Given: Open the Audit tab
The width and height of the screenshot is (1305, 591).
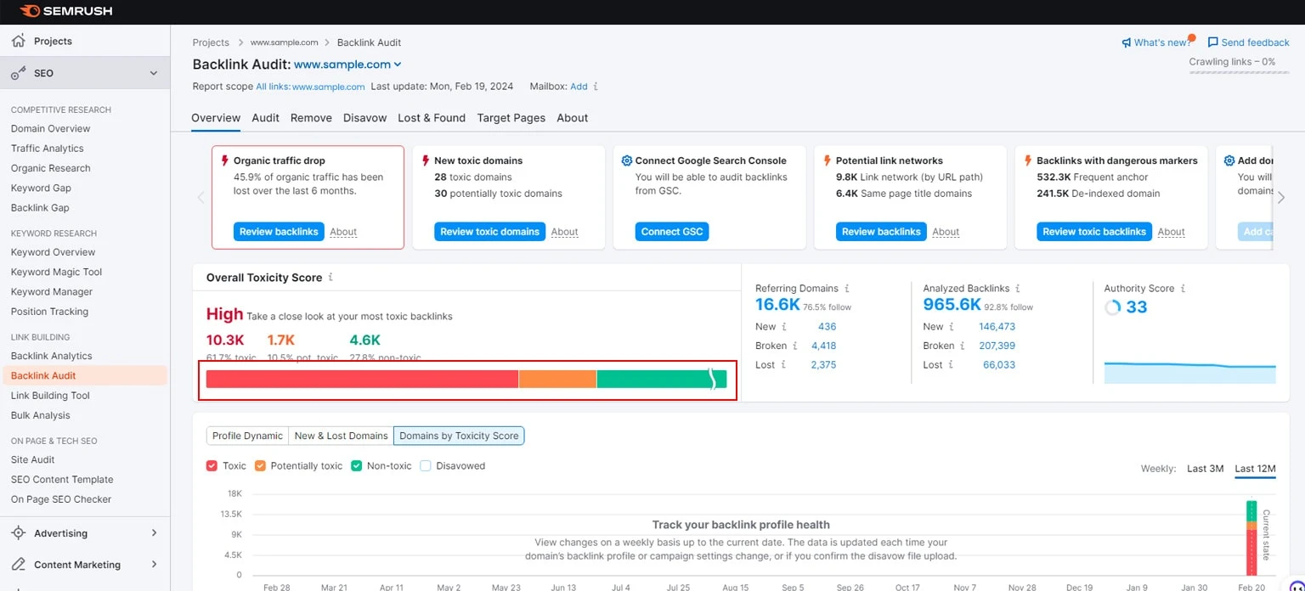Looking at the screenshot, I should [x=265, y=118].
